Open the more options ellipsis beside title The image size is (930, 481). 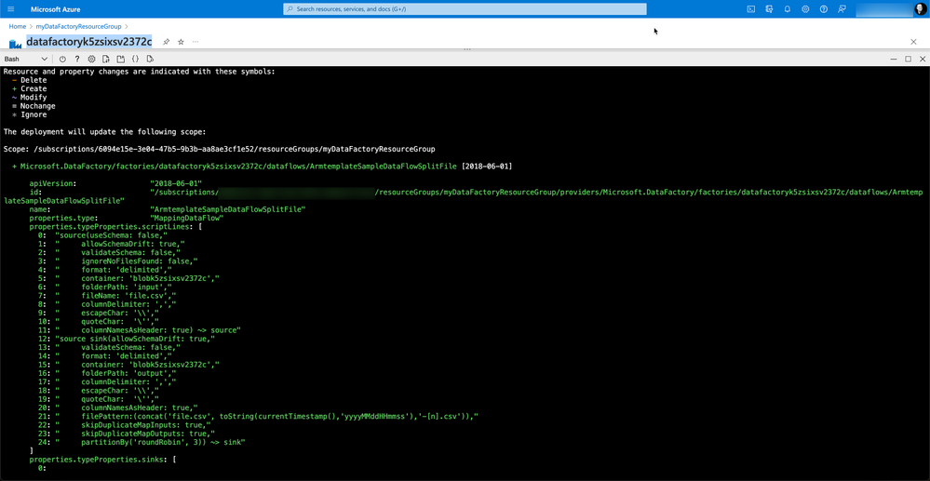(x=195, y=42)
